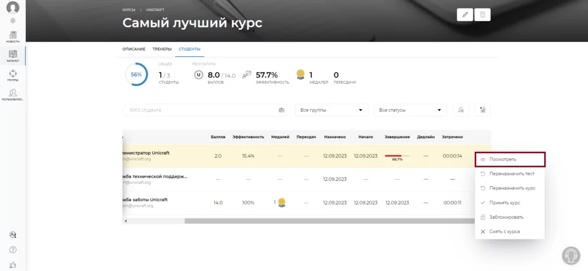Image resolution: width=588 pixels, height=271 pixels.
Task: Open the Все статусы dropdown
Action: 410,110
